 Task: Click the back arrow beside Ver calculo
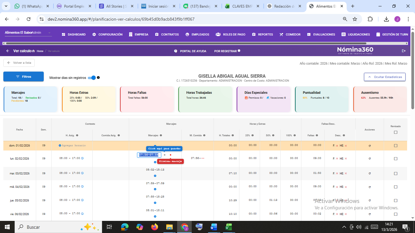(x=8, y=51)
